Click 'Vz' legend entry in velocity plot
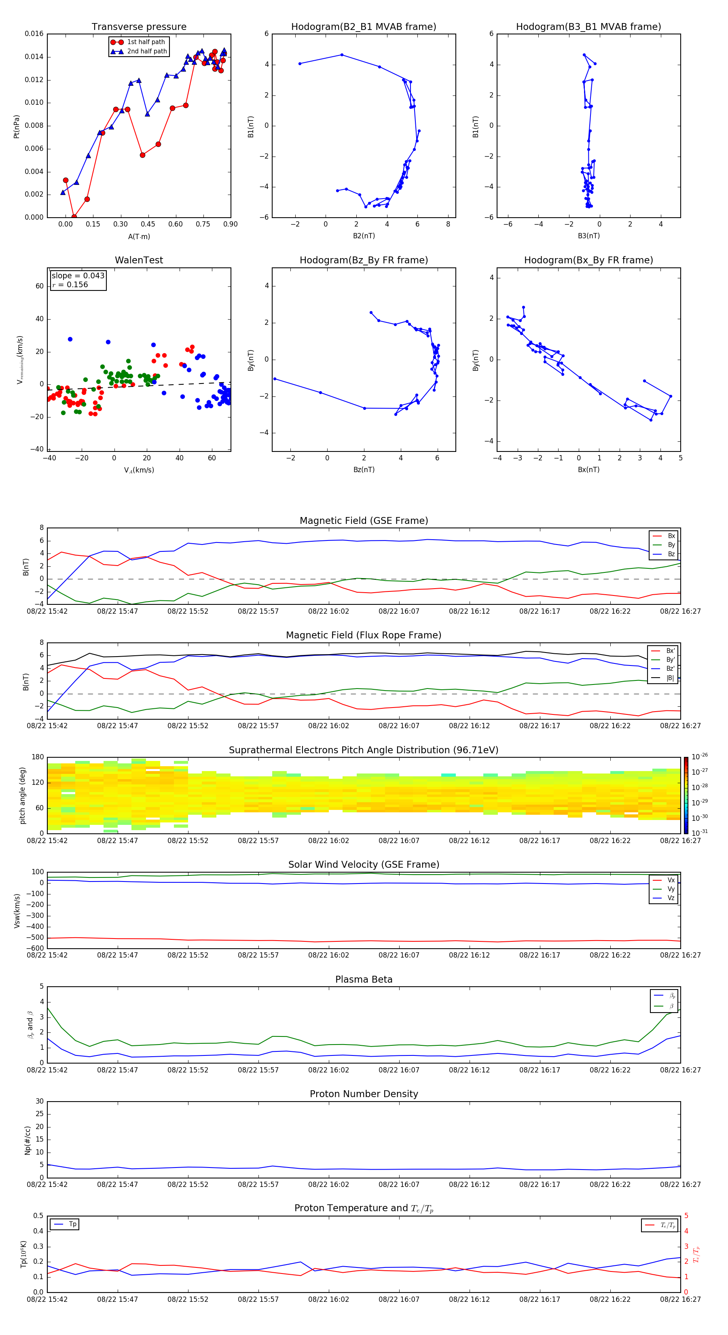The height and width of the screenshot is (1335, 728). tap(664, 898)
